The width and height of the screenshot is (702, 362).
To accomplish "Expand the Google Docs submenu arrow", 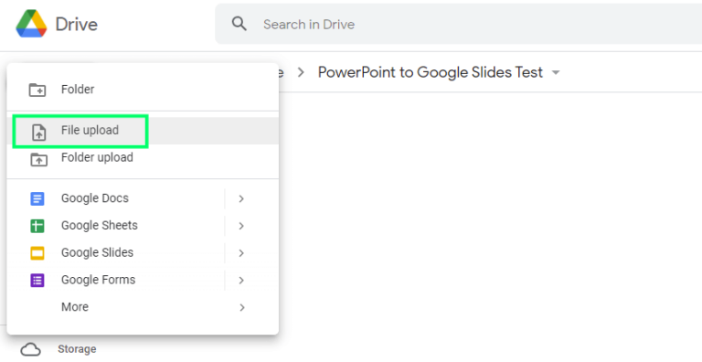I will pos(241,198).
